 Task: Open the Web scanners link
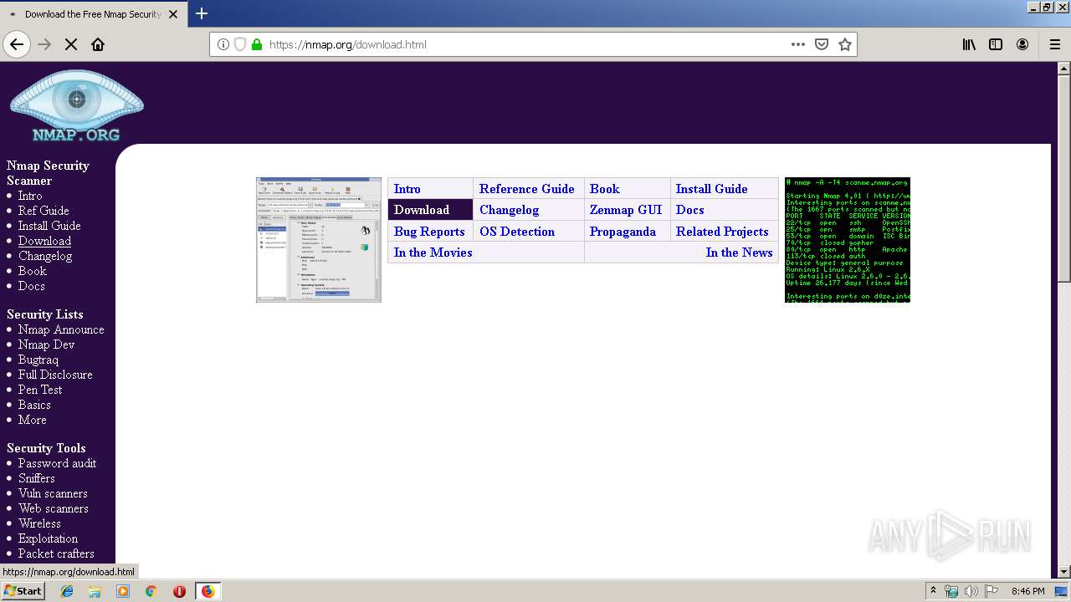pyautogui.click(x=54, y=508)
